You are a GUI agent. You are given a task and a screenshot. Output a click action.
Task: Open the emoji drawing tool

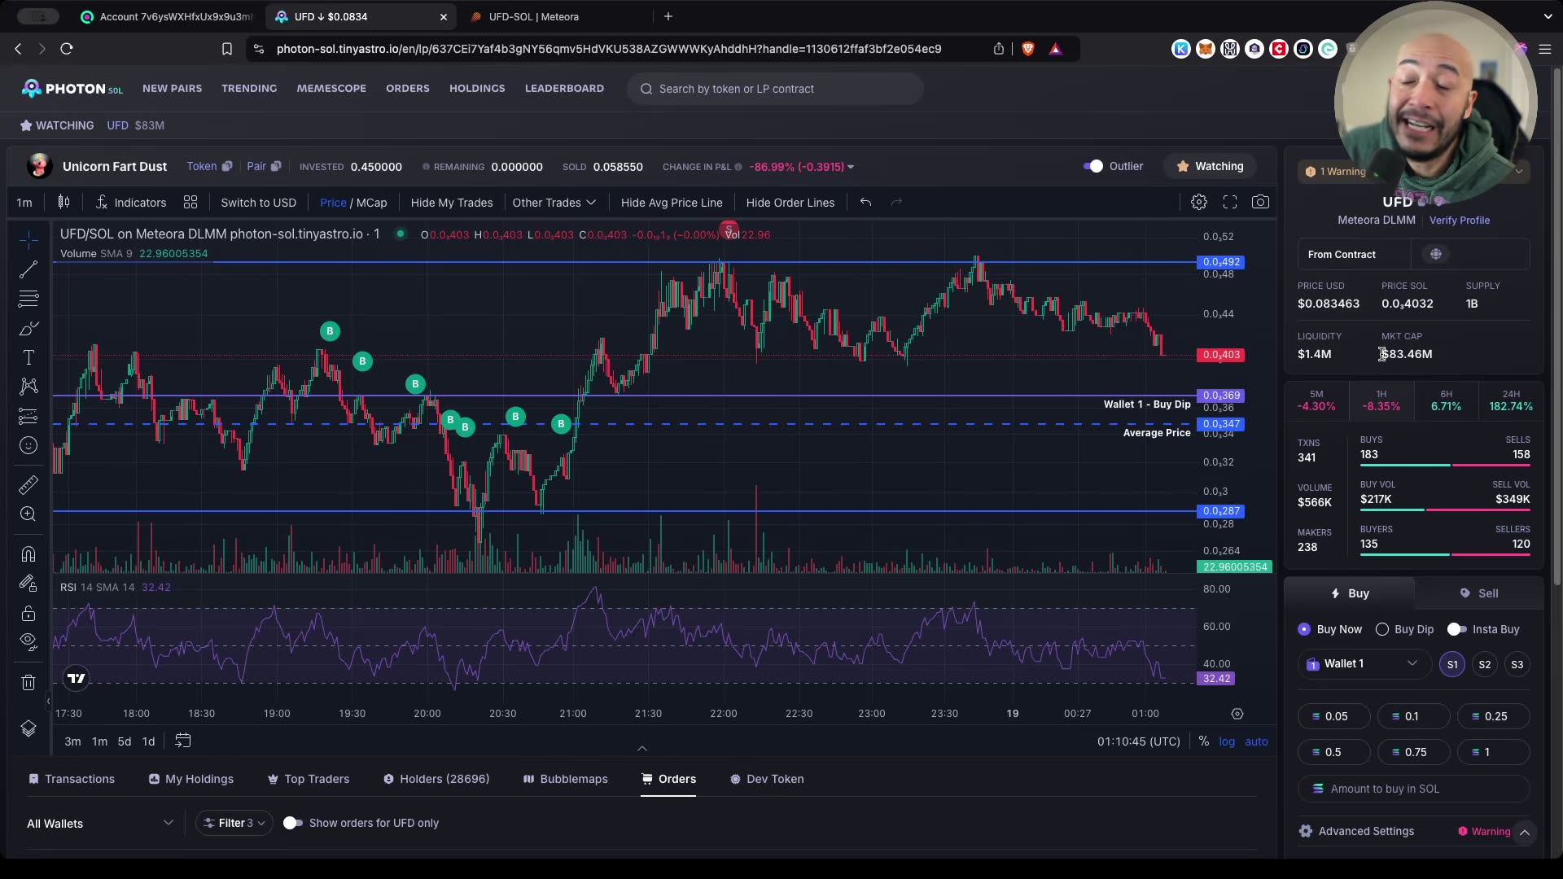(28, 445)
